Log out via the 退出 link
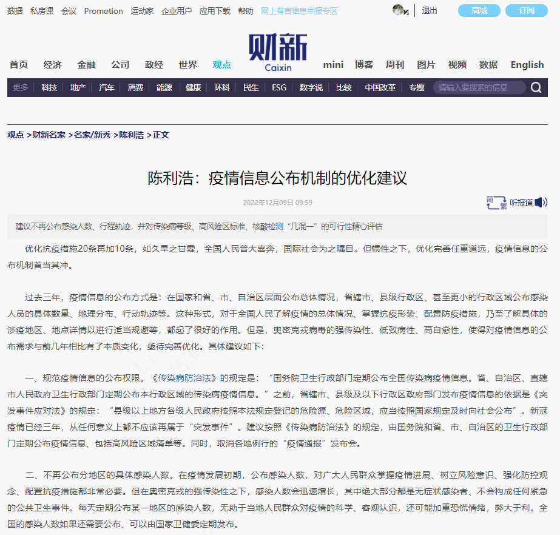 [x=429, y=10]
